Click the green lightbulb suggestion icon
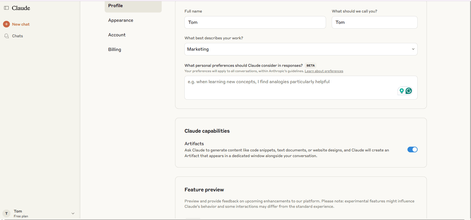Image resolution: width=471 pixels, height=220 pixels. pyautogui.click(x=401, y=91)
